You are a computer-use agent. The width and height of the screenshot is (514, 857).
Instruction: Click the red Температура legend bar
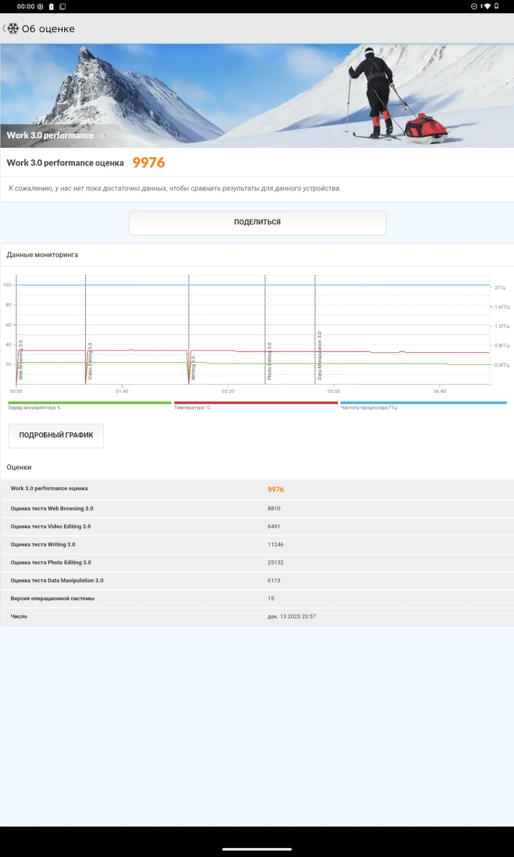click(x=256, y=403)
